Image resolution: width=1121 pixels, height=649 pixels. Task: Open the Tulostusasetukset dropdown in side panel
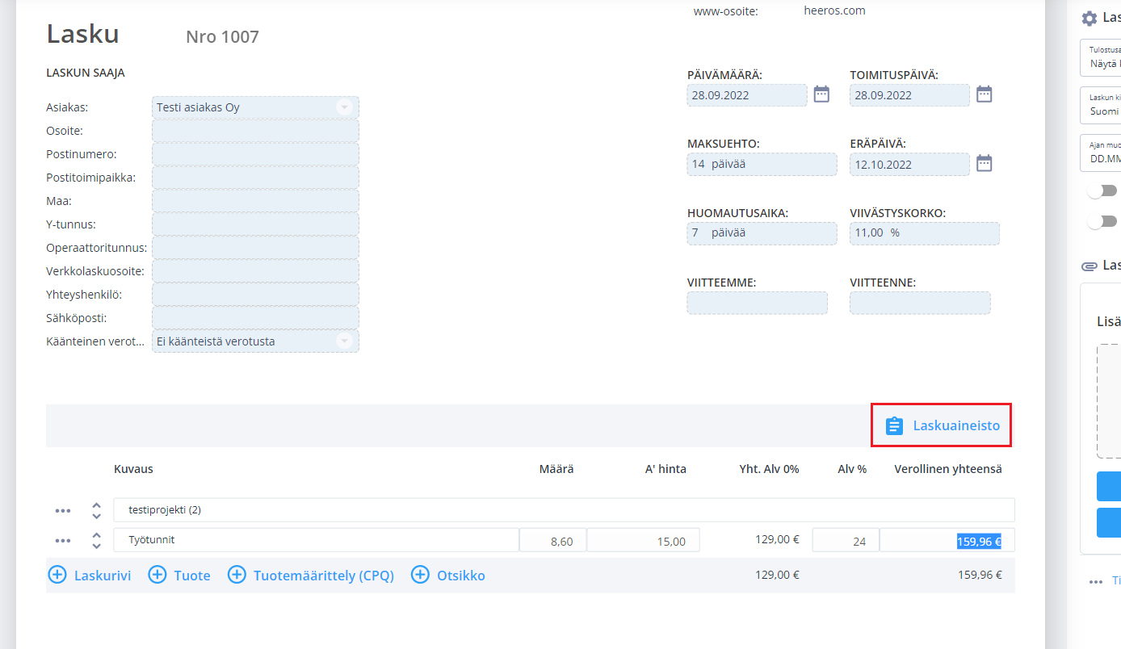pyautogui.click(x=1101, y=57)
